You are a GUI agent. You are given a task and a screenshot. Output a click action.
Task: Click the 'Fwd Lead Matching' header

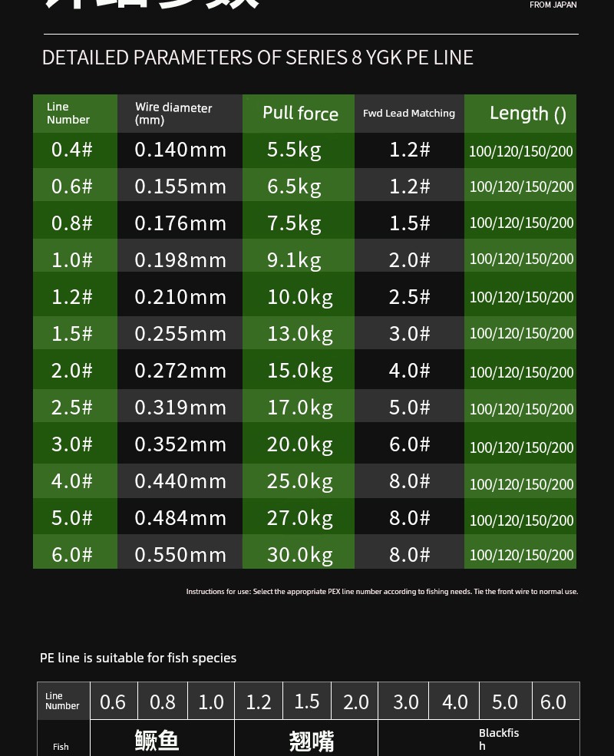(409, 114)
